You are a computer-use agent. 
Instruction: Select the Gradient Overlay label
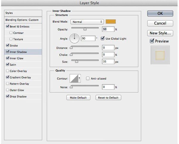(20, 77)
